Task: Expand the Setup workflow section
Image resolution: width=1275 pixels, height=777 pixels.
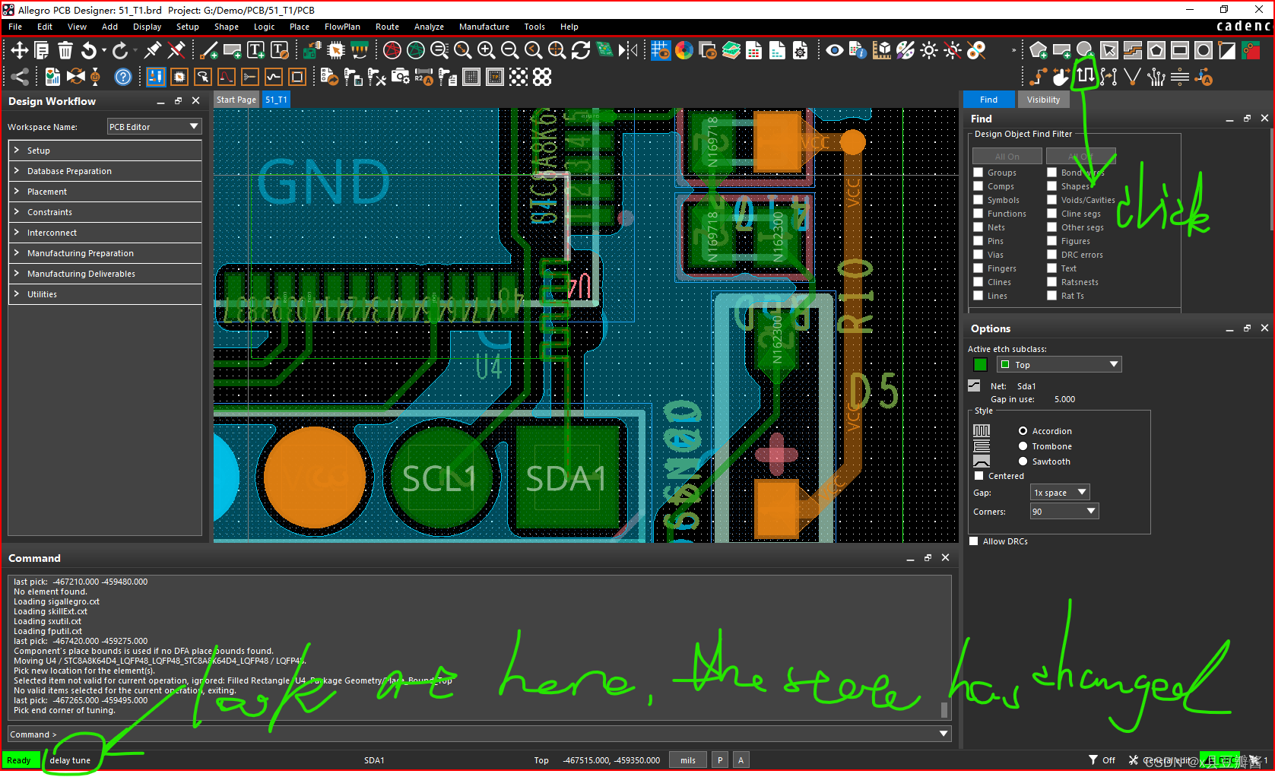Action: point(105,151)
